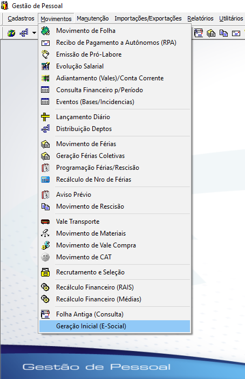Click the old payroll toolbar icon
The image size is (245, 379).
point(199,33)
